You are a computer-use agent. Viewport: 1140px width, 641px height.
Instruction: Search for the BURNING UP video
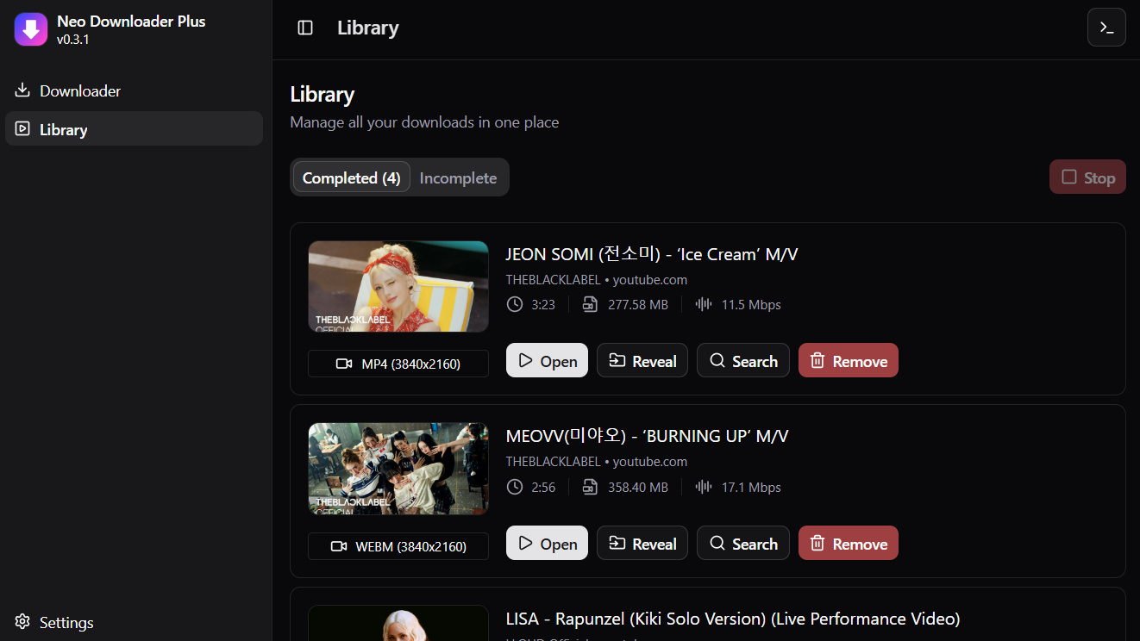pos(742,544)
